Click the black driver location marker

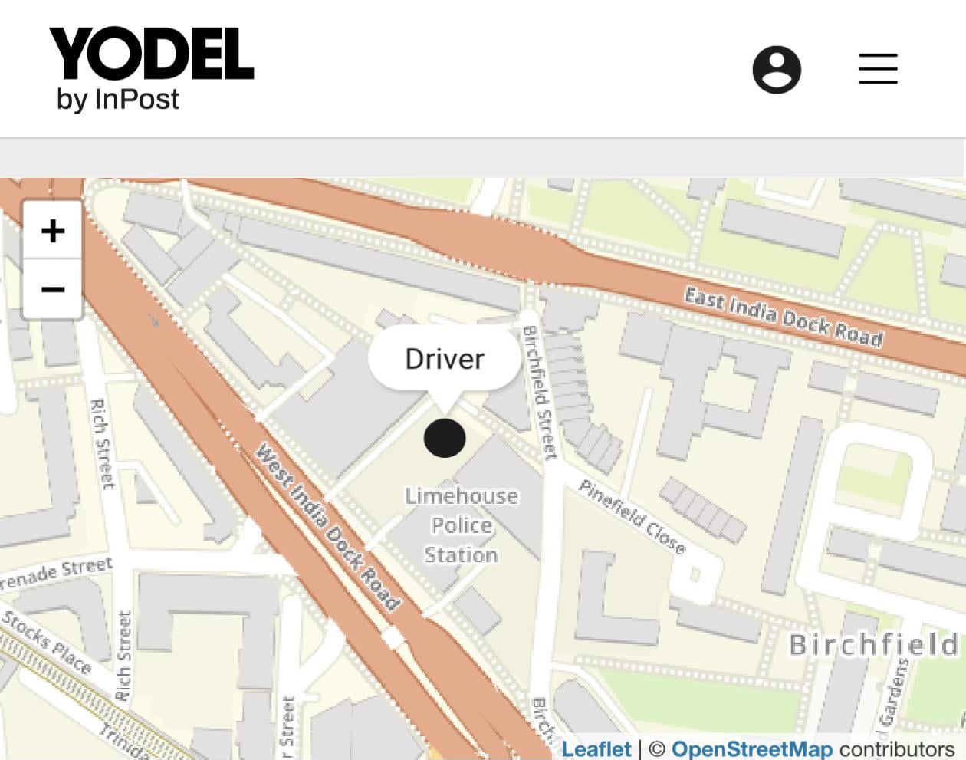[x=445, y=438]
